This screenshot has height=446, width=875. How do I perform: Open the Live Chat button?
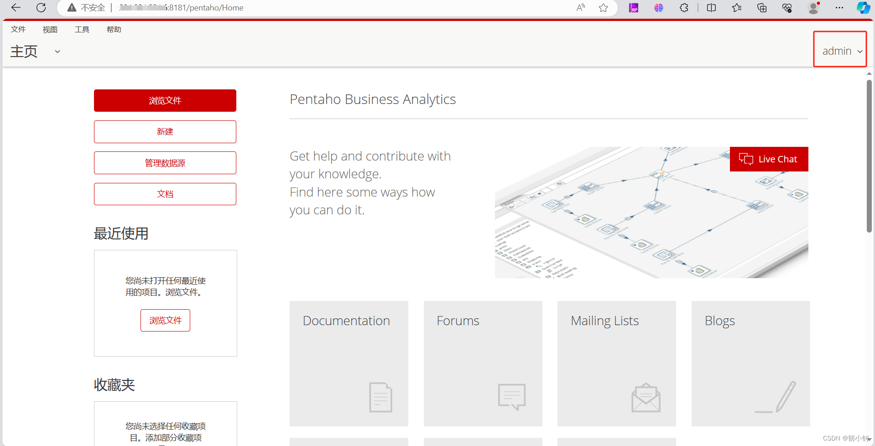click(769, 159)
